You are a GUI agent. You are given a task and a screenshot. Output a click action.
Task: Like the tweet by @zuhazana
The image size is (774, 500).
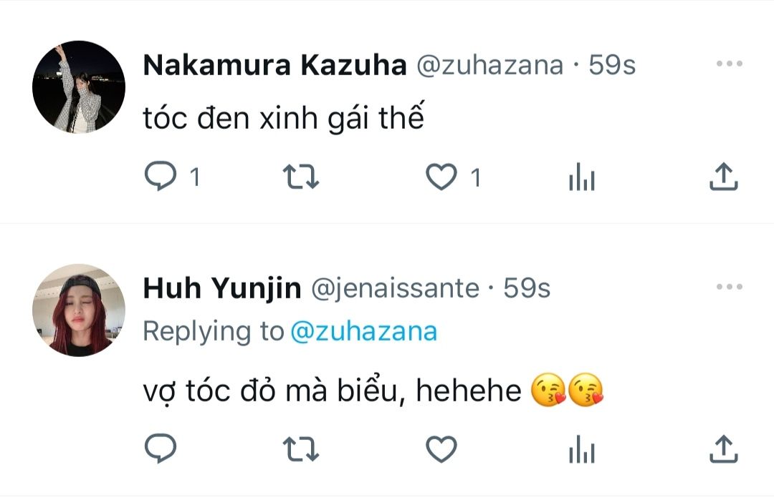pos(441,177)
